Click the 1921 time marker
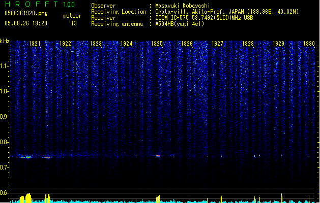 pos(35,44)
